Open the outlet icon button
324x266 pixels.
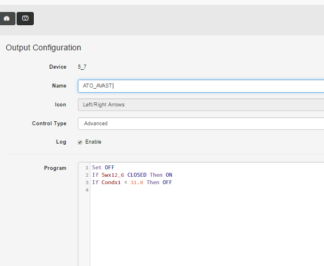point(25,18)
